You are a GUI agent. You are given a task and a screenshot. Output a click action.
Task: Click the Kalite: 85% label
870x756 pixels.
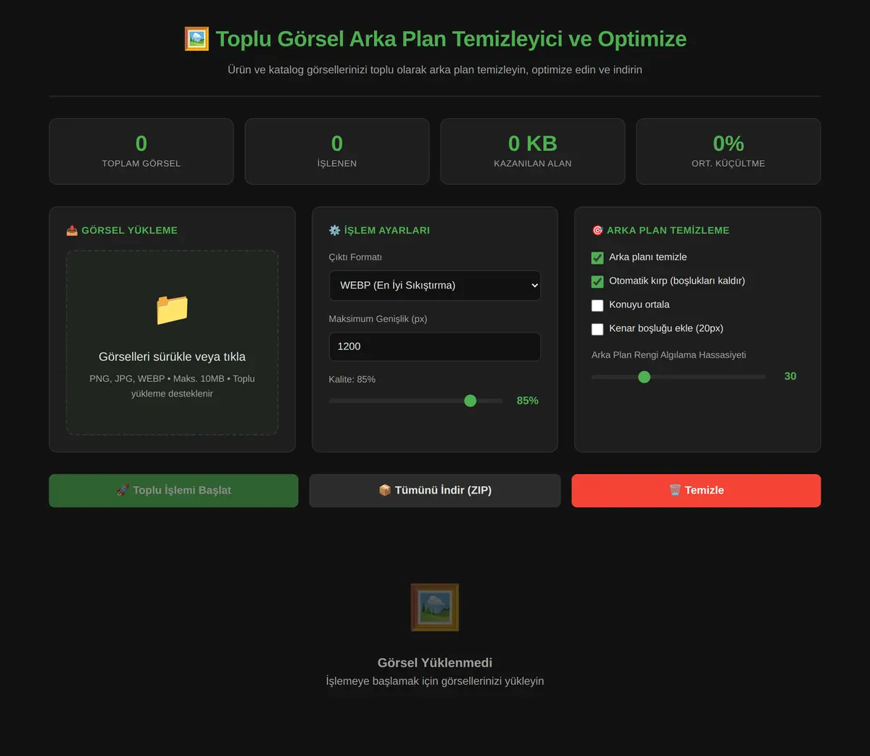(x=352, y=379)
